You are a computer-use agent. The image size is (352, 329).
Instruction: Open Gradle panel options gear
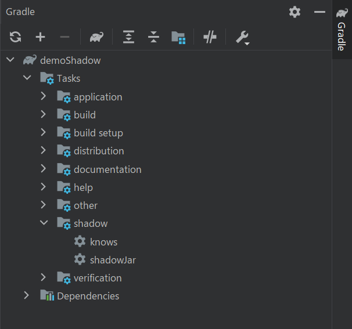(x=294, y=12)
